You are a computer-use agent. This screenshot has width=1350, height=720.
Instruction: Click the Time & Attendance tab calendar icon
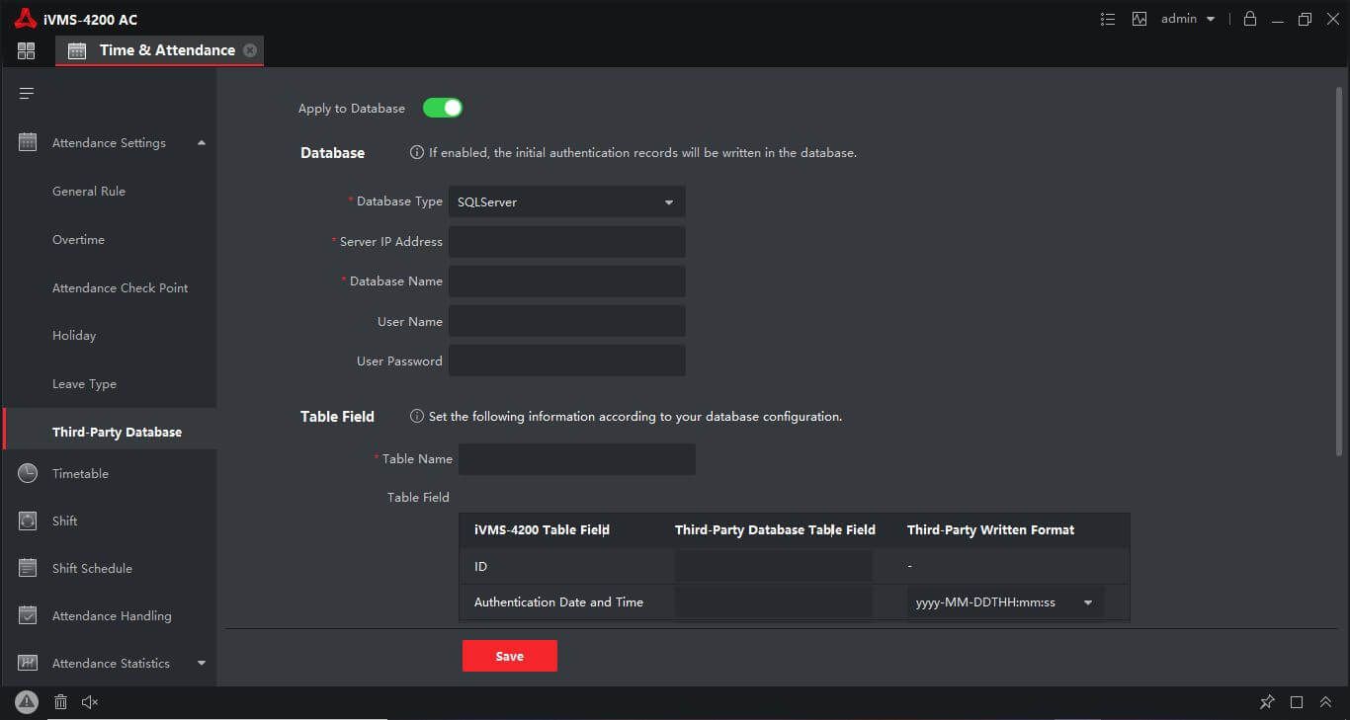pyautogui.click(x=76, y=50)
